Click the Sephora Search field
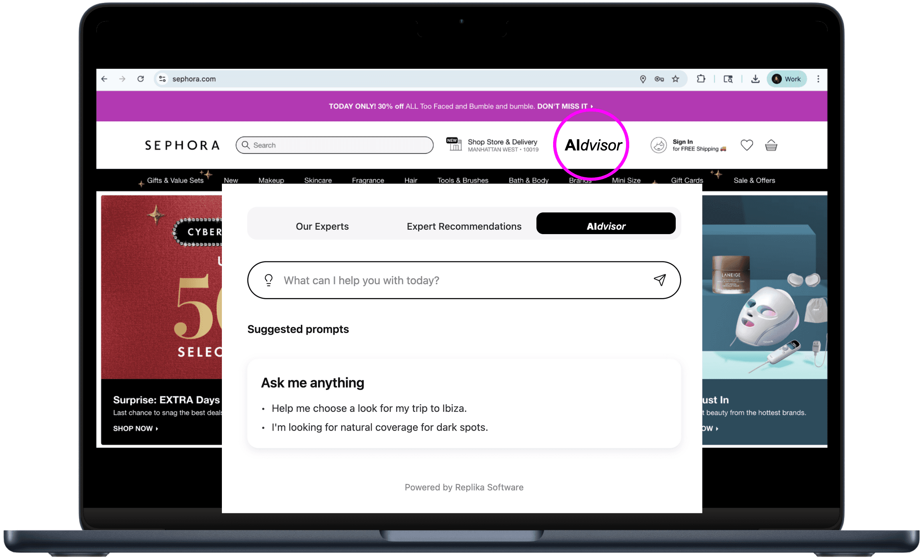This screenshot has width=924, height=559. (x=335, y=145)
